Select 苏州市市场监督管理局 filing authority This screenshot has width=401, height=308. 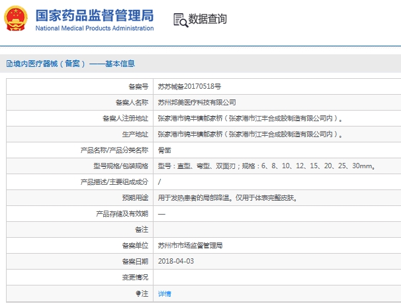tap(191, 245)
